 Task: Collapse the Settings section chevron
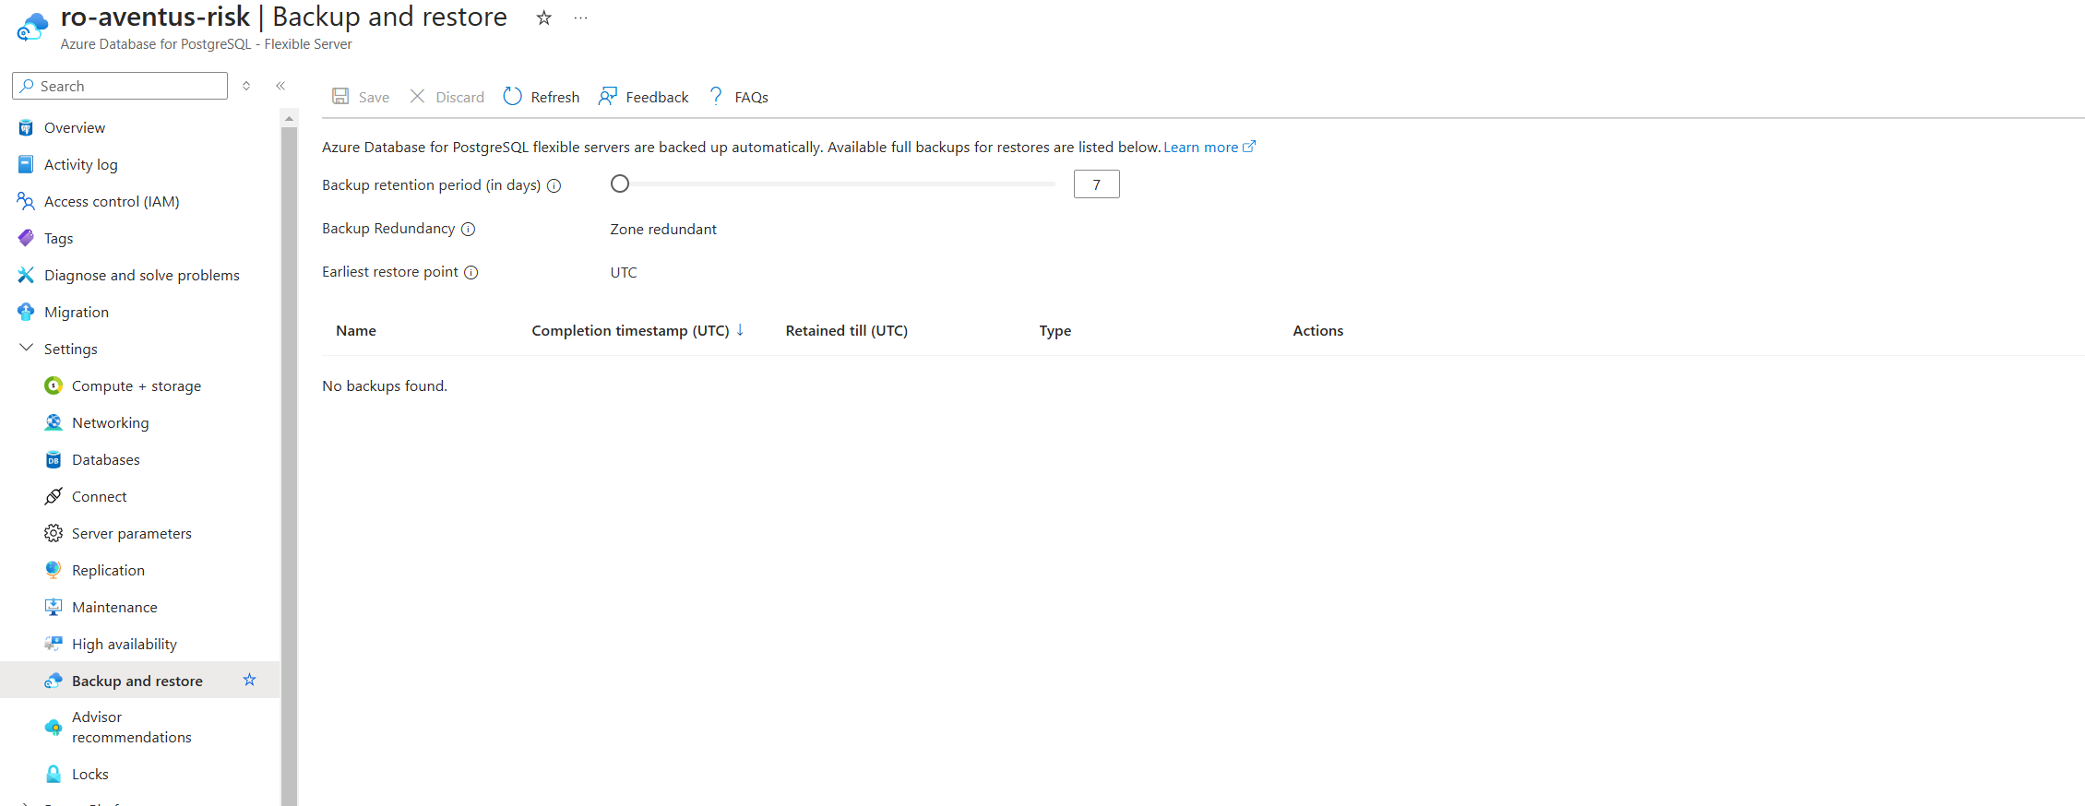[26, 348]
